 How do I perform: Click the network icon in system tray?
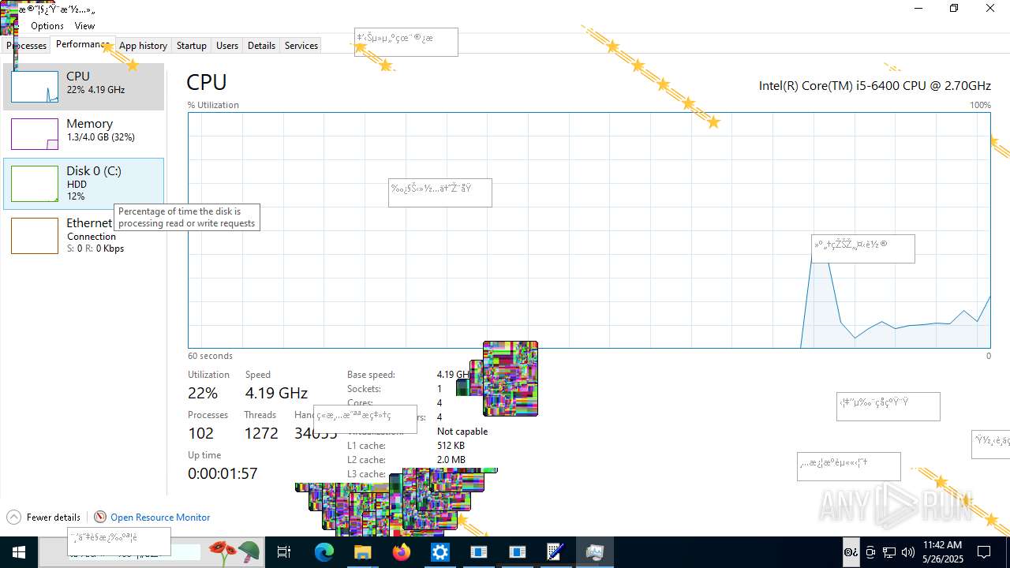889,552
